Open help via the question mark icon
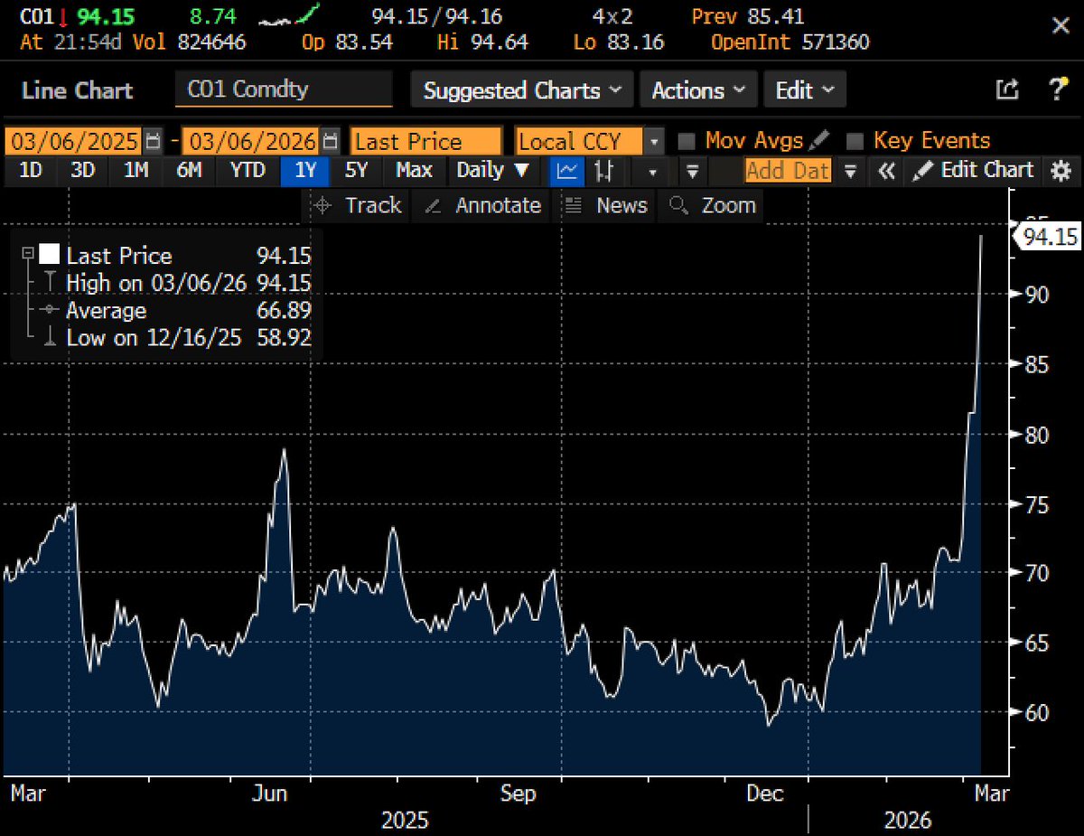Screen dimensions: 1084x836 tap(1058, 89)
